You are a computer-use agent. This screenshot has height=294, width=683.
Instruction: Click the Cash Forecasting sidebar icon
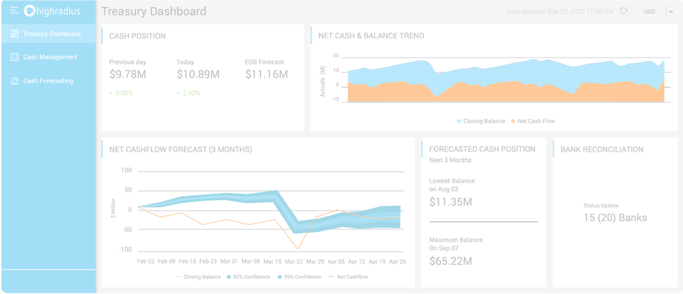(14, 81)
